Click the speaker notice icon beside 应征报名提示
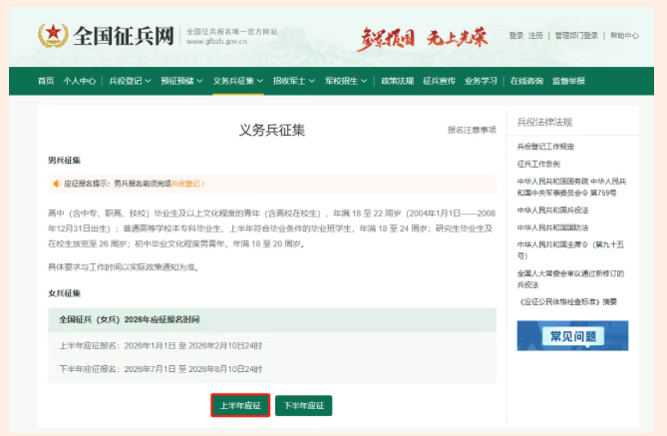This screenshot has width=667, height=436. (x=56, y=184)
